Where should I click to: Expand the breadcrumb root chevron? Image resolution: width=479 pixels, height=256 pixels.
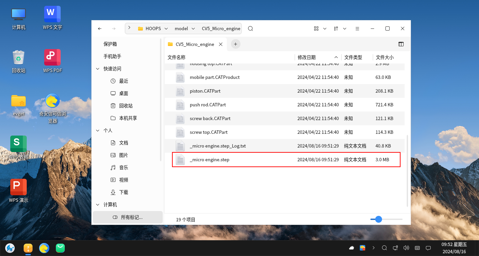[x=129, y=27]
